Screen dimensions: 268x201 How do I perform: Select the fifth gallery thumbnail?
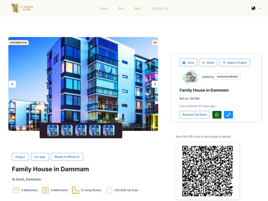coord(109,131)
